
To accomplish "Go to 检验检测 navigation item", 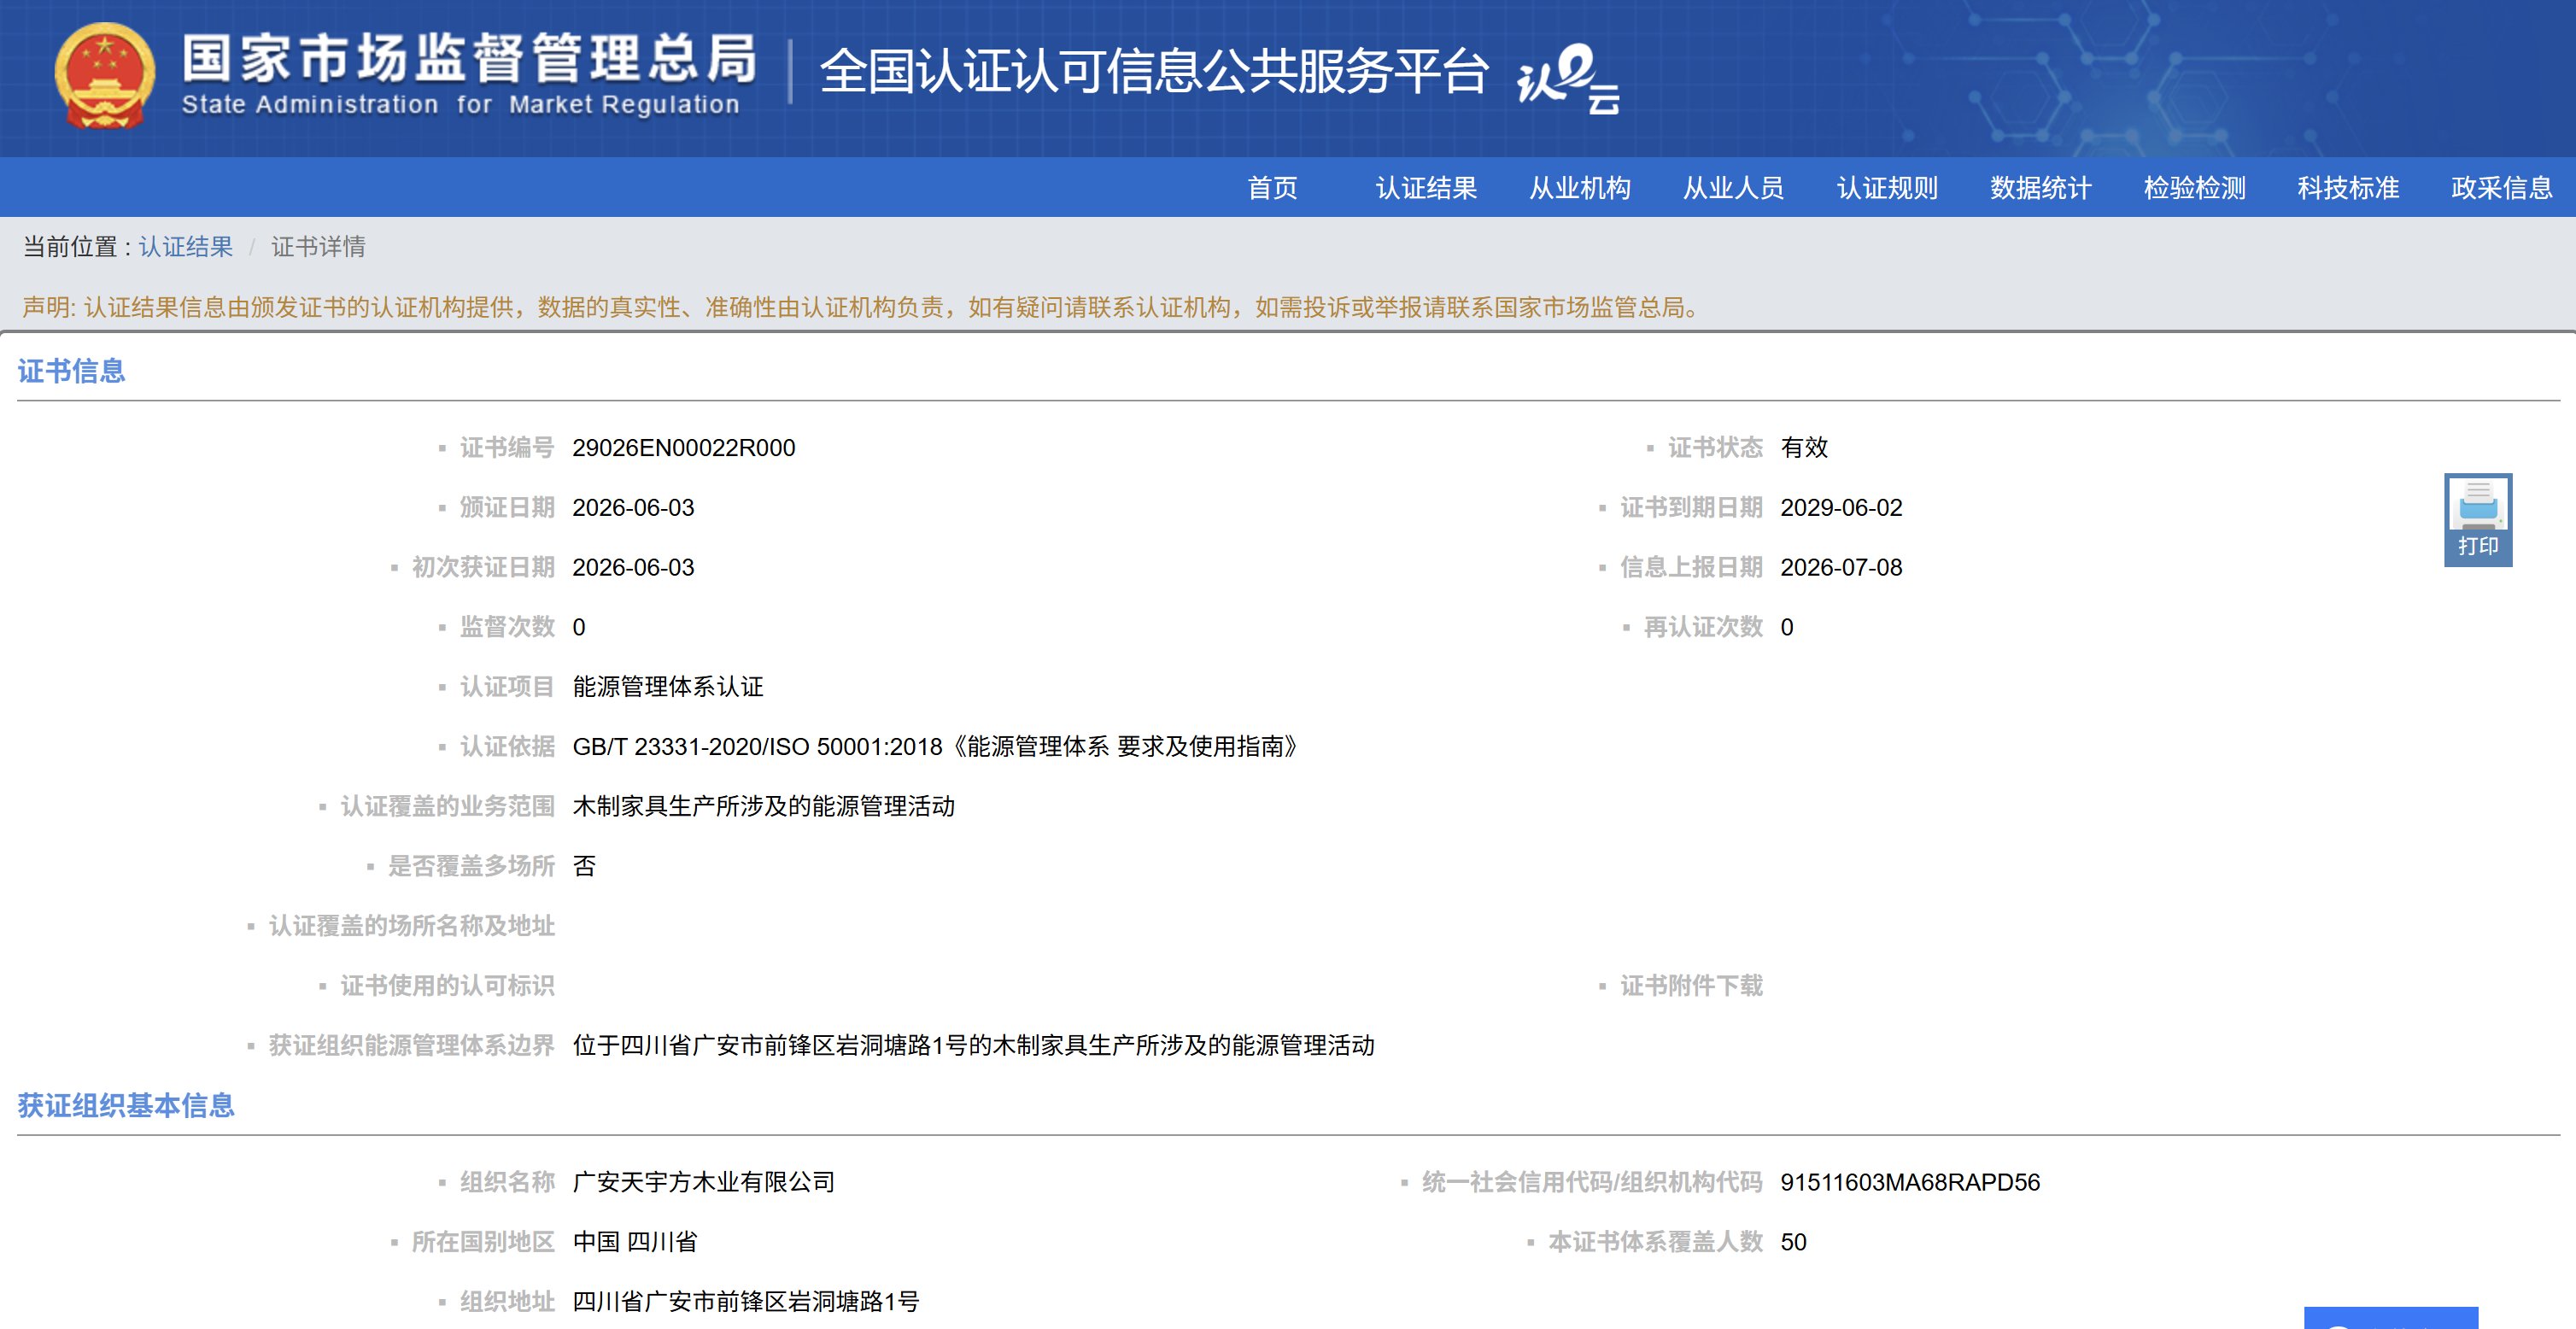I will (x=2194, y=188).
